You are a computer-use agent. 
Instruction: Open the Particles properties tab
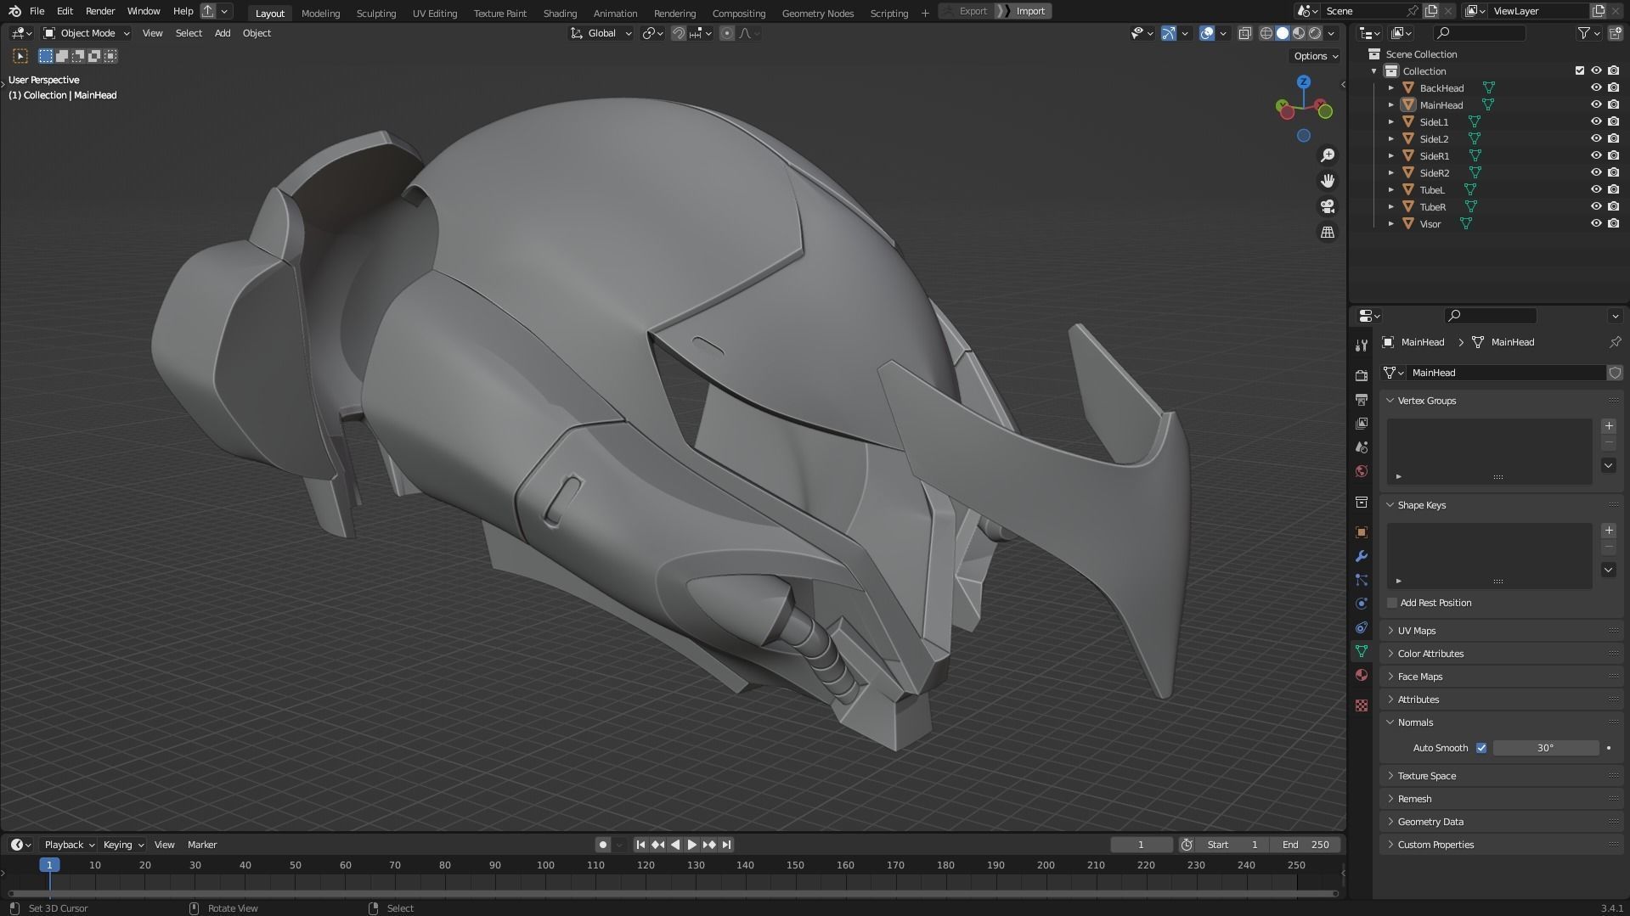click(x=1362, y=580)
